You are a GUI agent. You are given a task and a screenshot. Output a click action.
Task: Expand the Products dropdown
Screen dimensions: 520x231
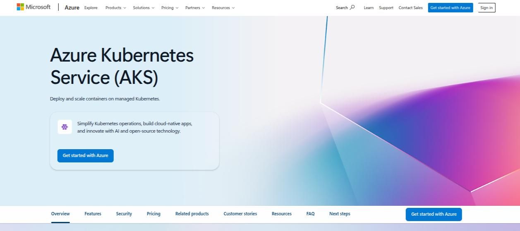click(x=116, y=7)
